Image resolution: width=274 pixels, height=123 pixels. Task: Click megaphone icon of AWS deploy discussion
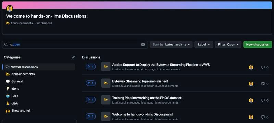pos(106,67)
